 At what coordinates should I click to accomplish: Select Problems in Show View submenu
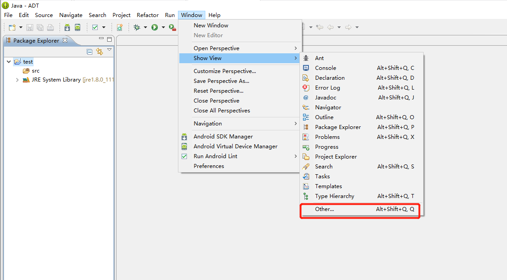point(362,137)
